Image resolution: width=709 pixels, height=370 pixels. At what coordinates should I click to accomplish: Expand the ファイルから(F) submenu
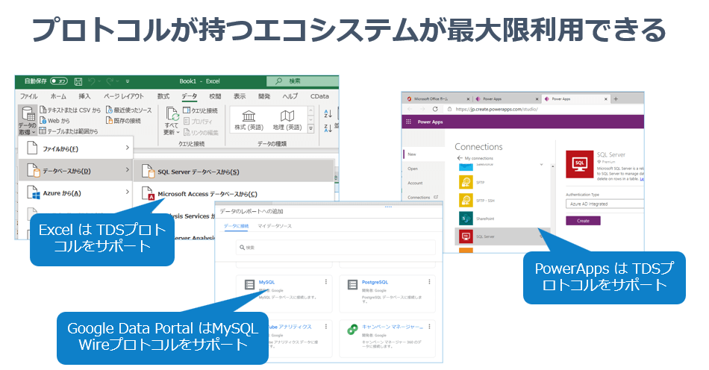(75, 148)
